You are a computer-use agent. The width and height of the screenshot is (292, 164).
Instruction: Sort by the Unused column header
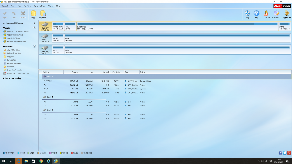point(102,72)
